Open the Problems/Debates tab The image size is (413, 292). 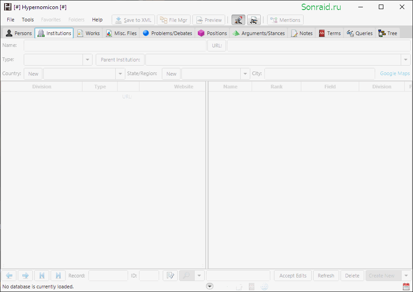coord(167,33)
